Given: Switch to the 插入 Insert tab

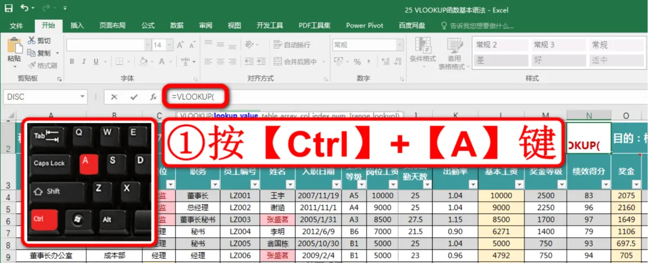Looking at the screenshot, I should [77, 25].
